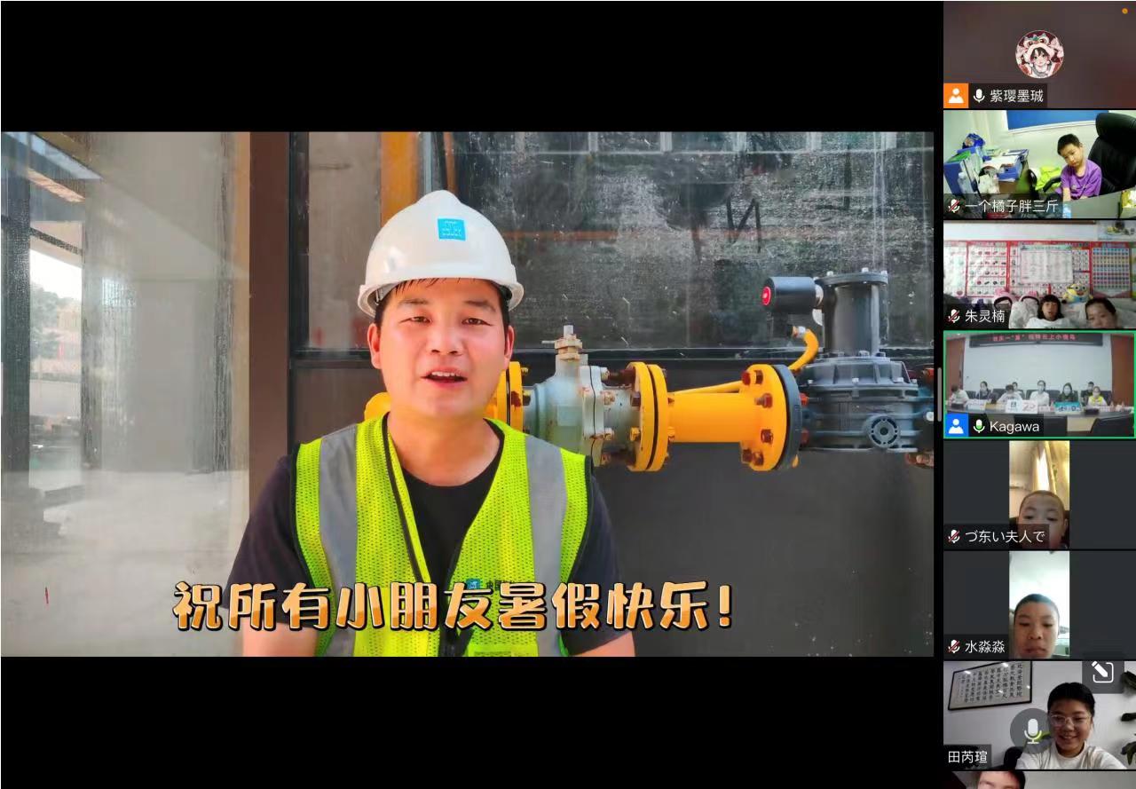Click the shared video with 祝所有小朋友暑假快乐 caption
This screenshot has width=1136, height=789.
pyautogui.click(x=467, y=394)
